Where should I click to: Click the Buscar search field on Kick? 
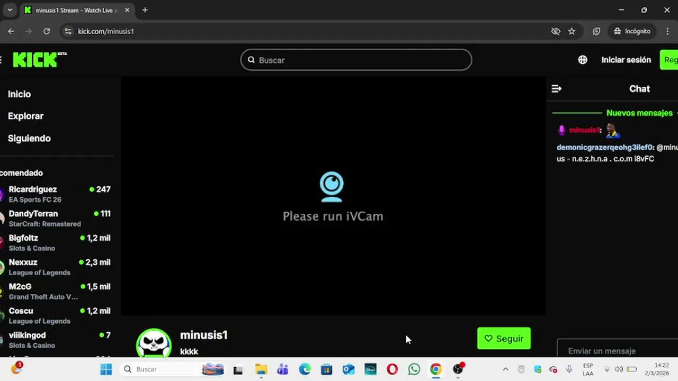pyautogui.click(x=356, y=60)
